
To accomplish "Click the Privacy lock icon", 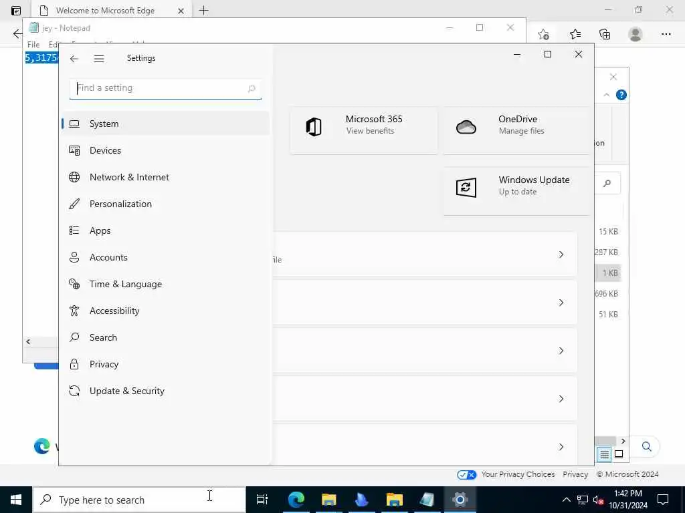I will point(74,364).
